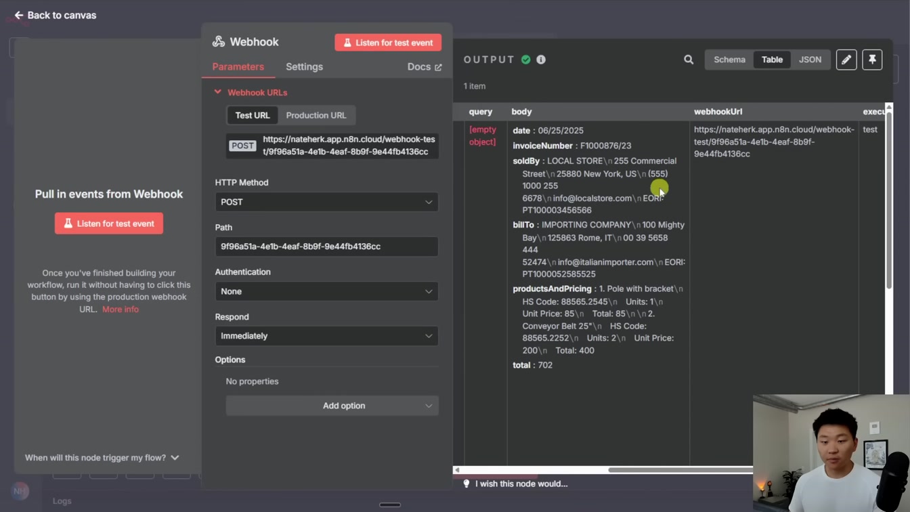This screenshot has width=910, height=512.
Task: Click the lightbulb feedback icon
Action: 466,484
